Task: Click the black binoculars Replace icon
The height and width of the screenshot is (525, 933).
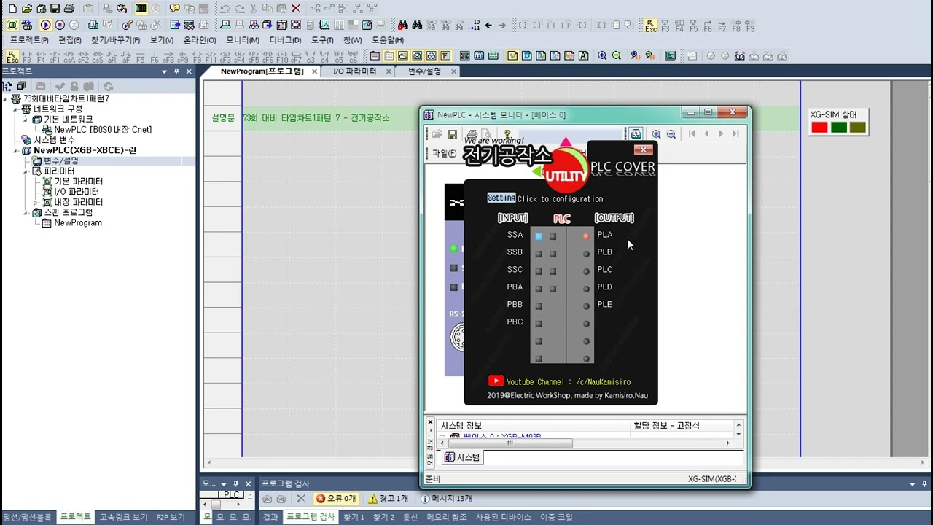Action: point(417,25)
